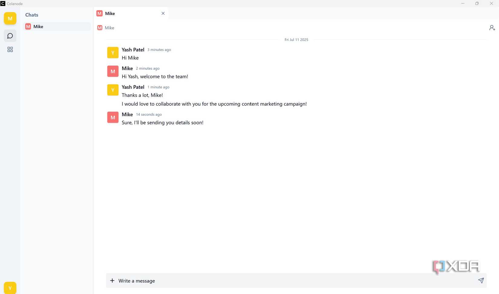Click the Colanode logo in title bar

[x=3, y=3]
